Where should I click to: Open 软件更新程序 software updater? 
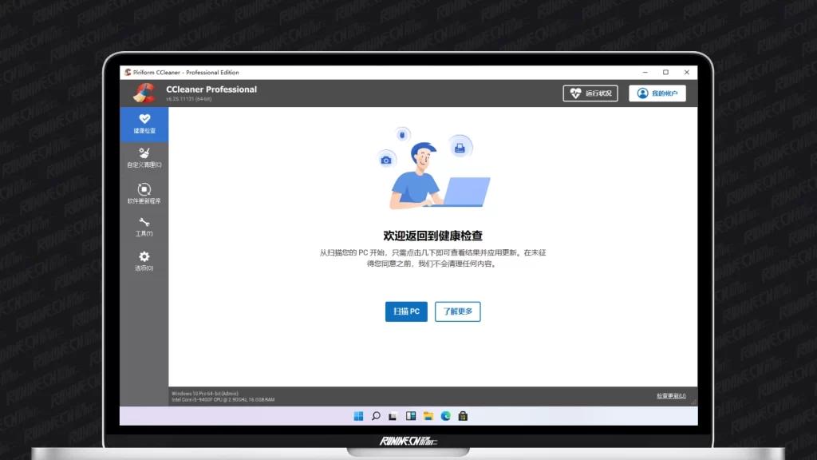144,192
